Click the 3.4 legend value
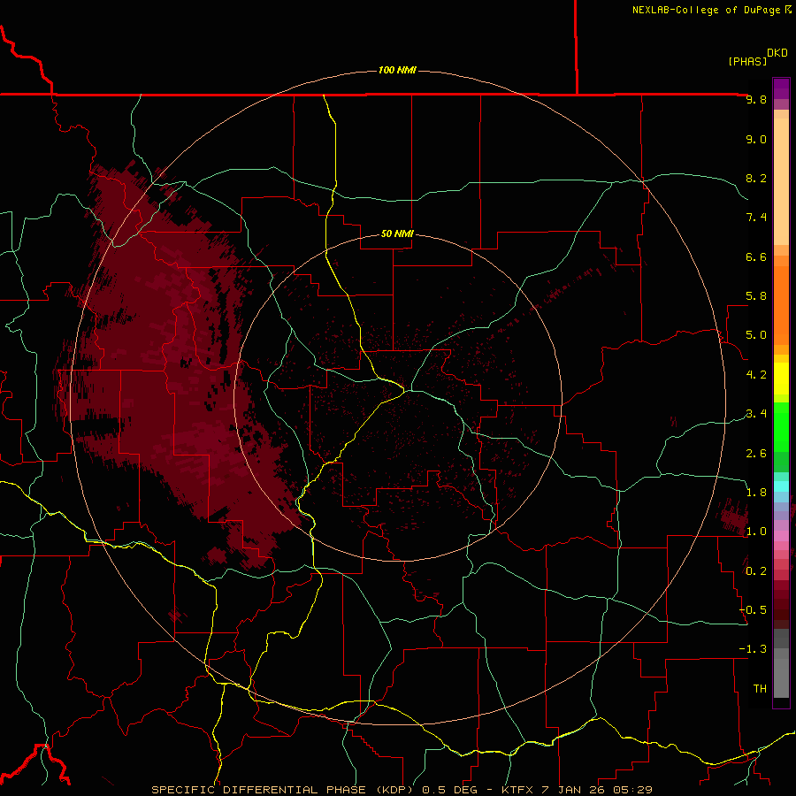 756,414
